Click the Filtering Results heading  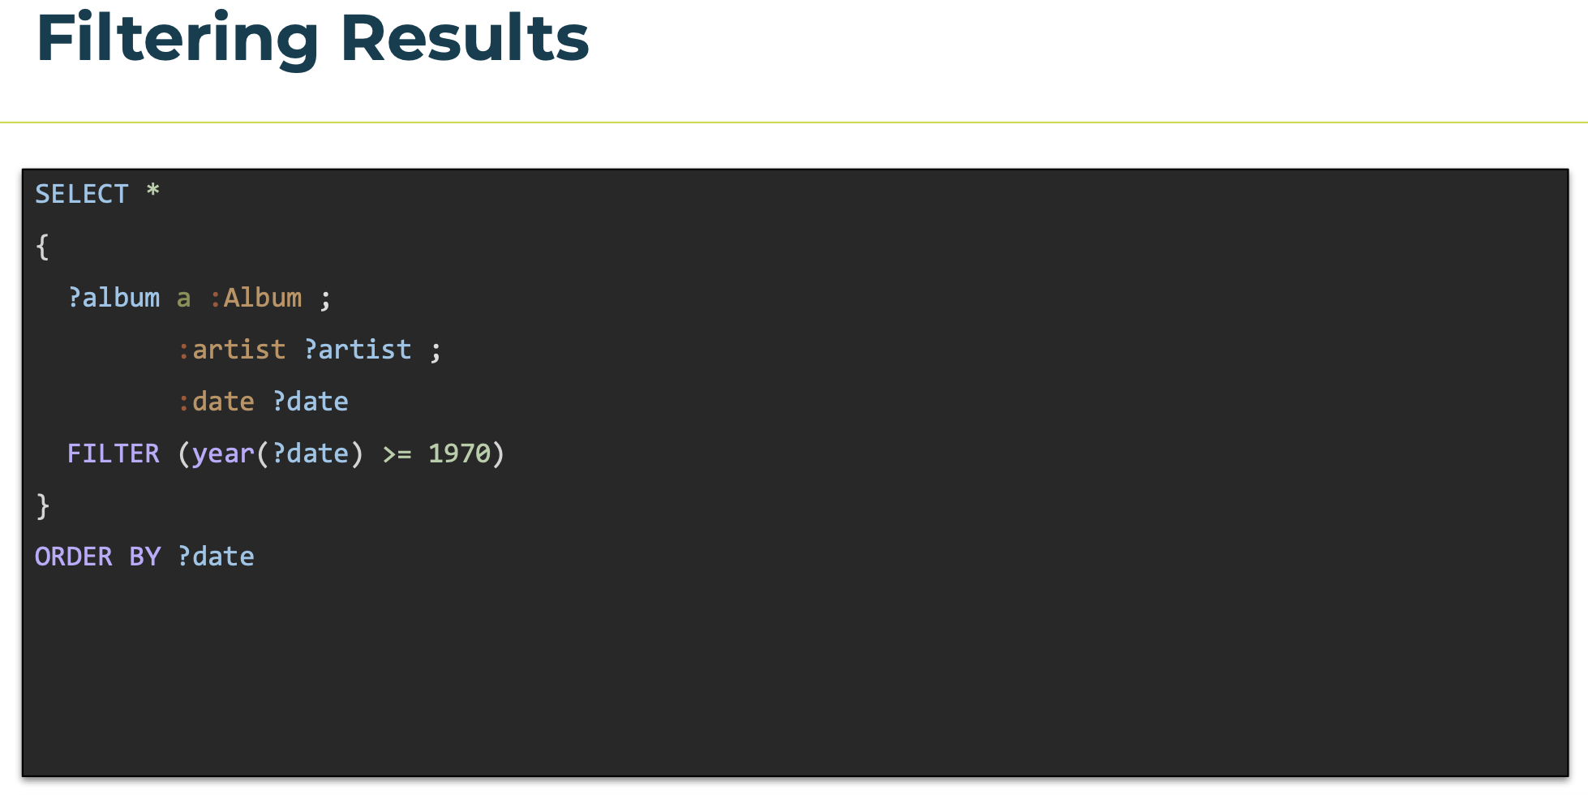(312, 38)
